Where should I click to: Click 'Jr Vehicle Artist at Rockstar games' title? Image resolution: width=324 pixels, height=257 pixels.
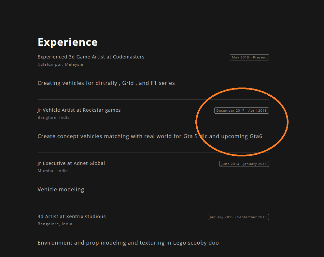coord(79,110)
